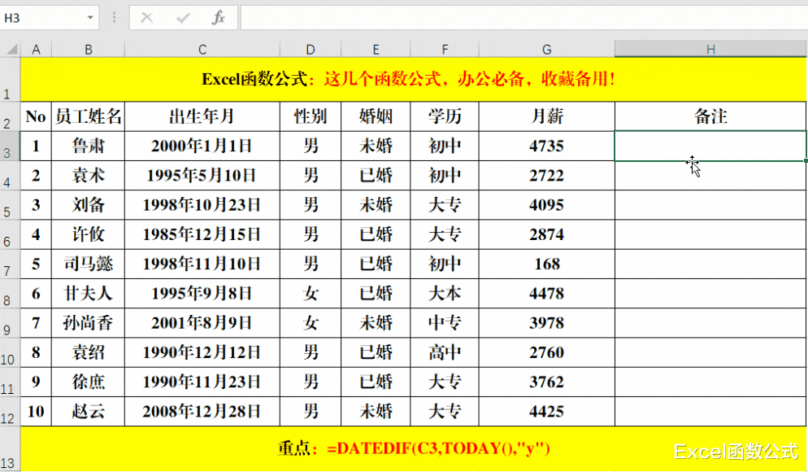Select column H header
The width and height of the screenshot is (808, 472).
point(710,49)
